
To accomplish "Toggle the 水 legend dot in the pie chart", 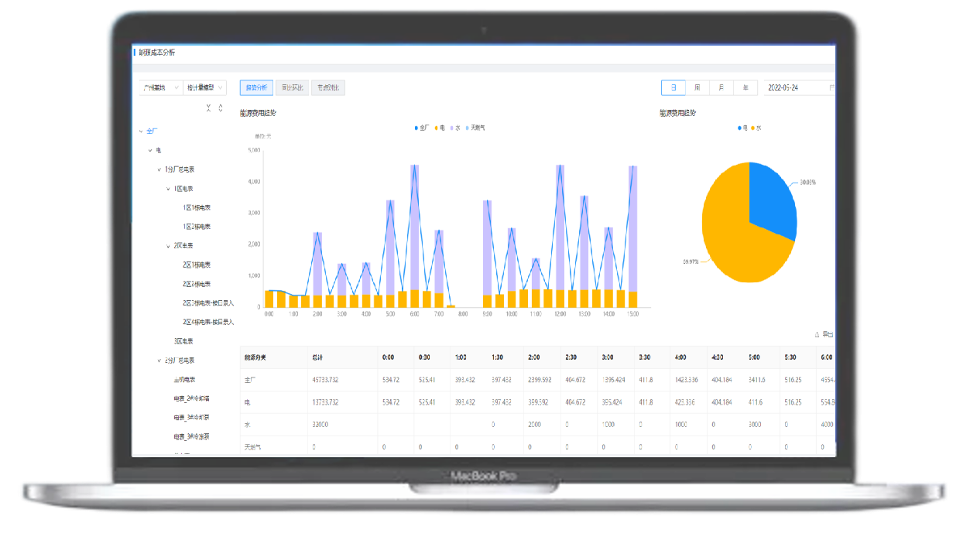I will (753, 128).
